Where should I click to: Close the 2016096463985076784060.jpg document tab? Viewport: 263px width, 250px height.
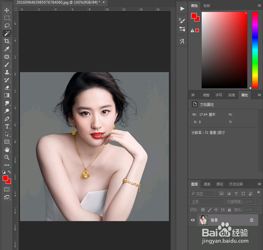(x=104, y=2)
